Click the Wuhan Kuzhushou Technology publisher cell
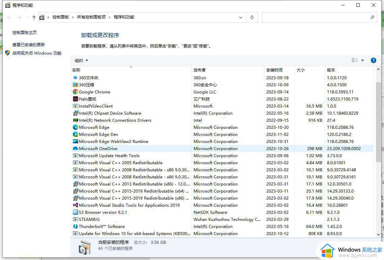 (x=227, y=220)
